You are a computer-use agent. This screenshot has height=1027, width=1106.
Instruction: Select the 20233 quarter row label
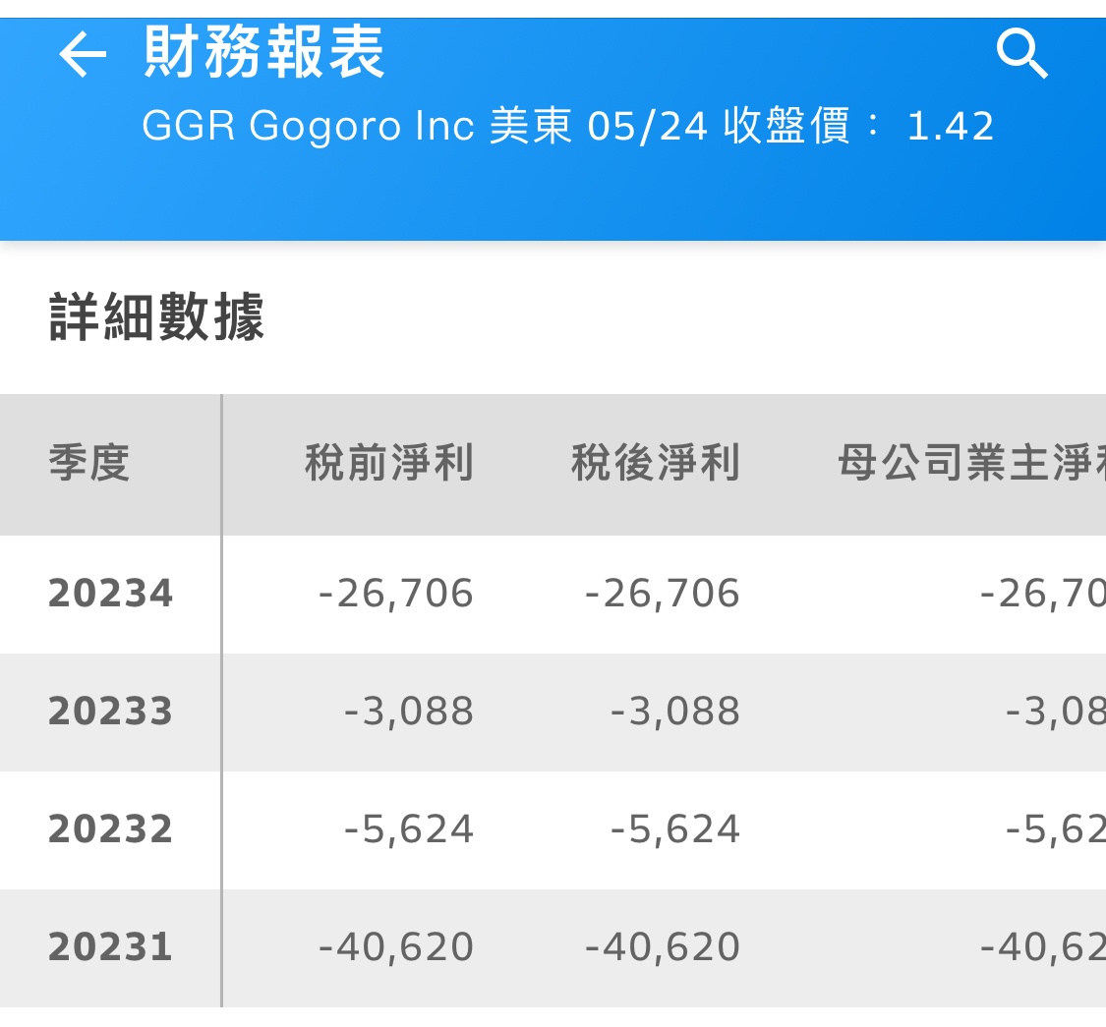coord(110,712)
